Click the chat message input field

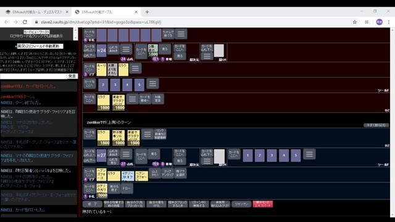[33, 76]
